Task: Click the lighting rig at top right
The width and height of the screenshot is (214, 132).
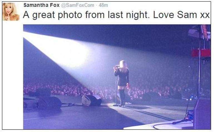Action: pyautogui.click(x=200, y=32)
